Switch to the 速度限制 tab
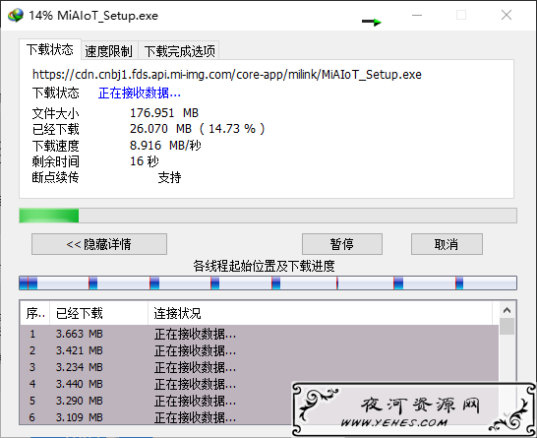Viewport: 537px width, 438px height. pyautogui.click(x=109, y=51)
